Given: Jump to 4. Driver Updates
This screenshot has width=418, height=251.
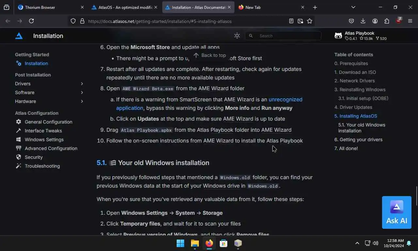Looking at the screenshot, I should pos(353,107).
